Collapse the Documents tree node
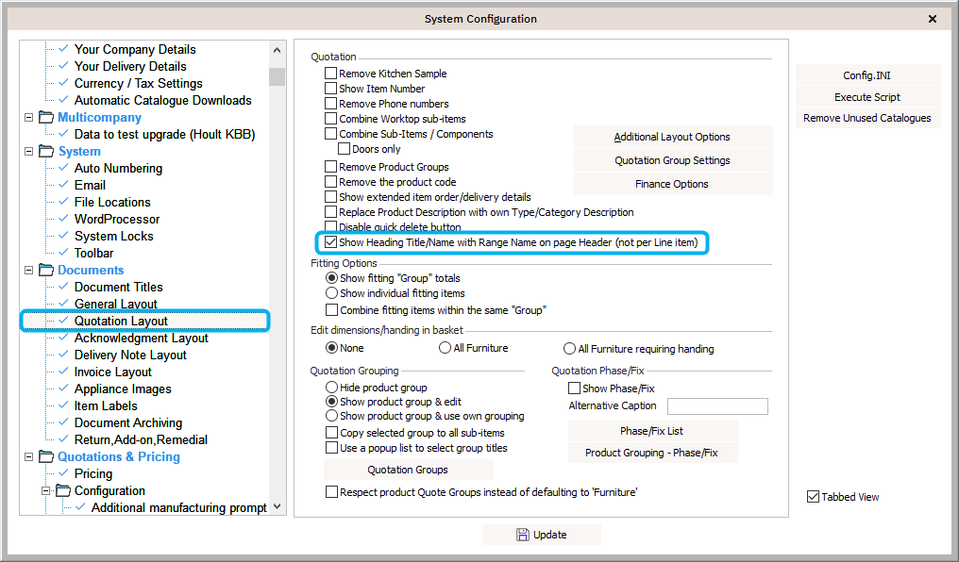 click(x=28, y=270)
